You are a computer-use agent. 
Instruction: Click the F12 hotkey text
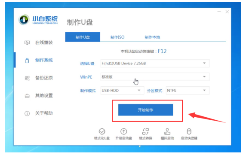tap(162, 51)
